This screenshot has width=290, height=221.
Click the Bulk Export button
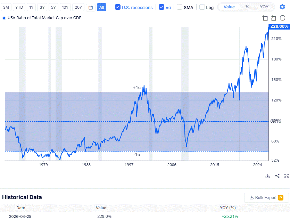[266, 198]
